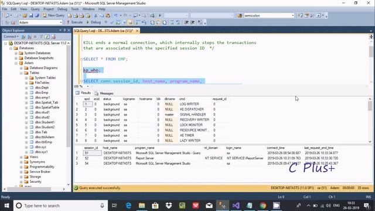Screen dimensions: 375x211
Task: Click the Windows search box on taskbar
Action: [60, 206]
